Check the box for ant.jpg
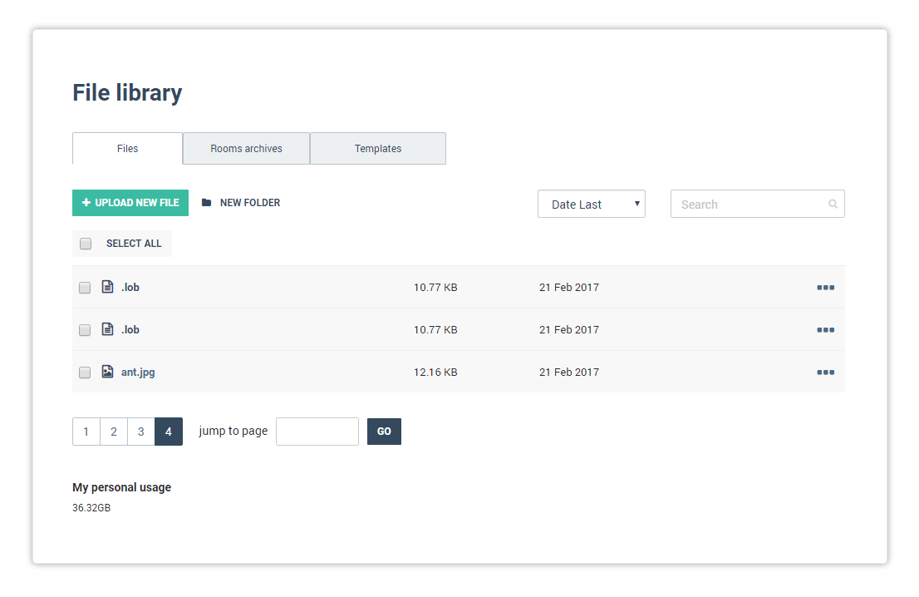This screenshot has height=597, width=919. (x=85, y=373)
